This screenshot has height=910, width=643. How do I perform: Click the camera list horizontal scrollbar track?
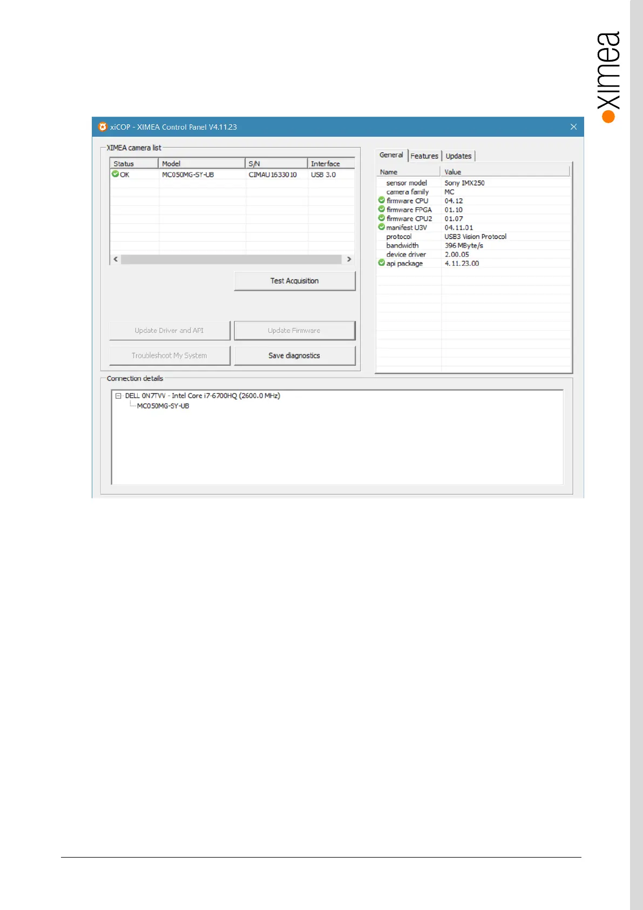point(232,259)
